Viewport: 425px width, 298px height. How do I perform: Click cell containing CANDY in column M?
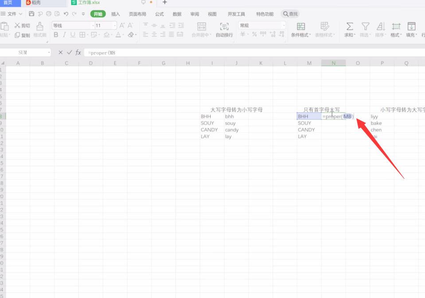point(309,130)
